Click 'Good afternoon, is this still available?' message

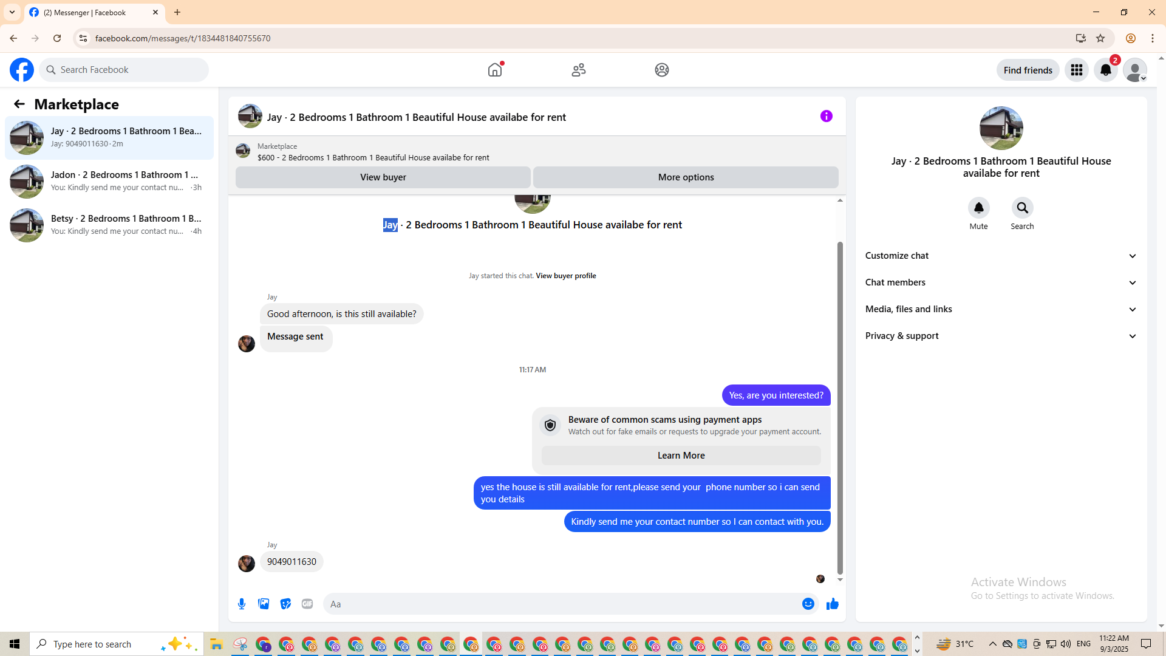pyautogui.click(x=341, y=314)
